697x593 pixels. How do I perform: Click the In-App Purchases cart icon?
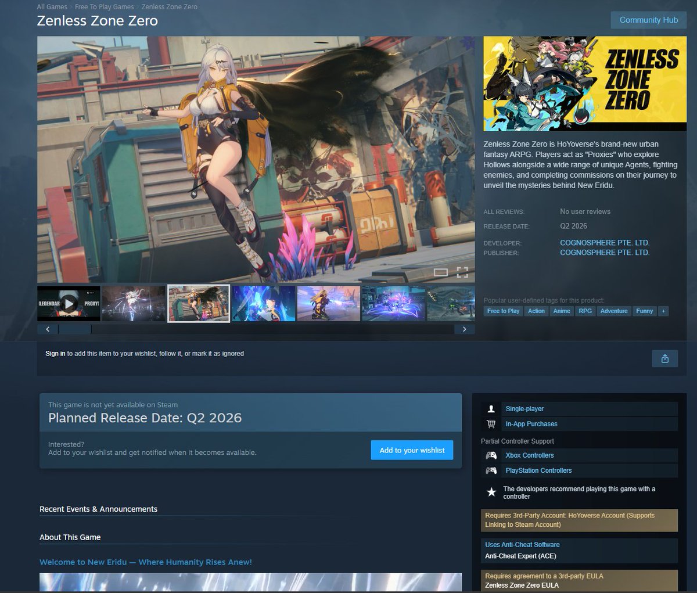click(x=491, y=424)
